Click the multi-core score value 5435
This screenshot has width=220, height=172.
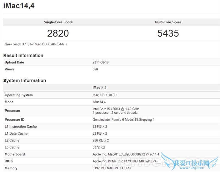pos(168,33)
